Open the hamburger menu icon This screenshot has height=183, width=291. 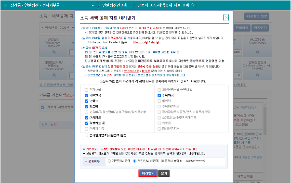point(5,5)
